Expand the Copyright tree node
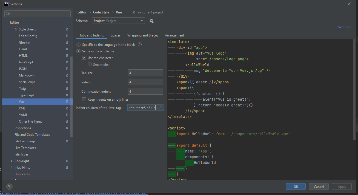The image size is (358, 195). click(x=12, y=161)
